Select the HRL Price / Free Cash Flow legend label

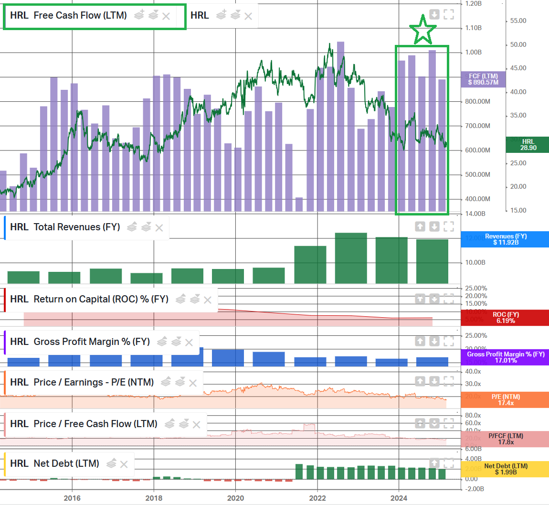pyautogui.click(x=84, y=424)
